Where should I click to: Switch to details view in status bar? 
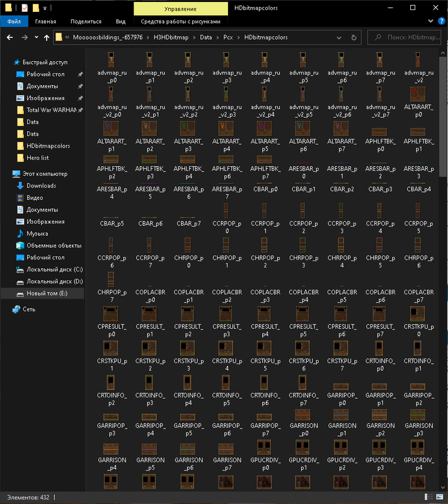428,497
